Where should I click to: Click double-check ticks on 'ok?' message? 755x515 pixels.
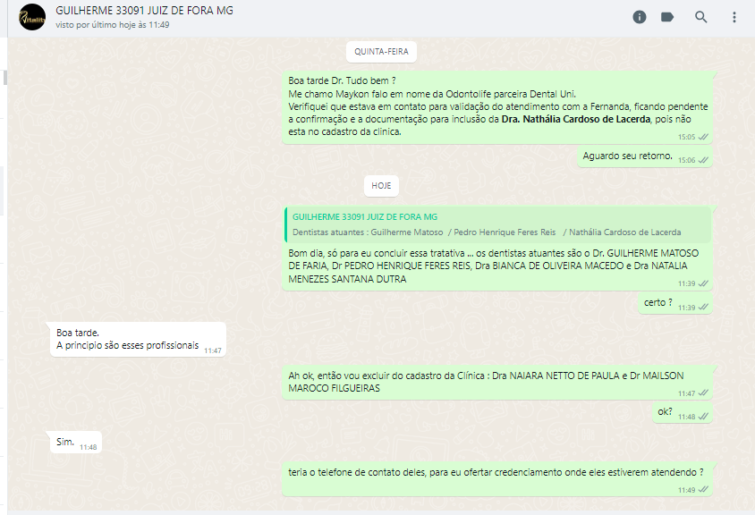click(x=703, y=417)
